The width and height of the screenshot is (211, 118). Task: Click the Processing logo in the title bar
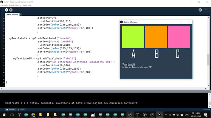(x=1, y=2)
